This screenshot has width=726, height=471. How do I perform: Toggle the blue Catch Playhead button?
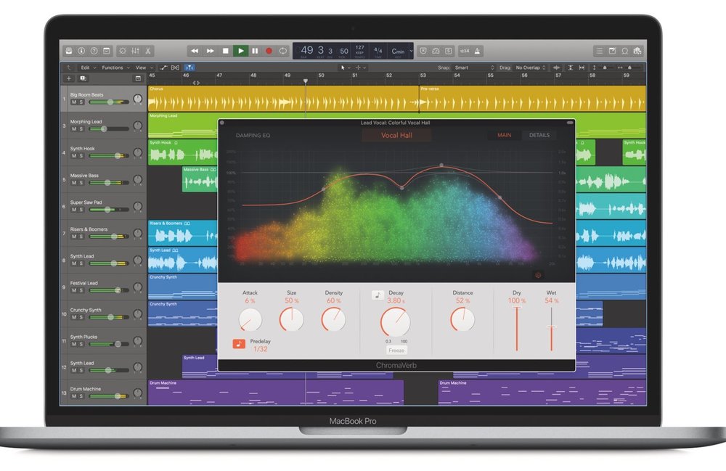189,67
